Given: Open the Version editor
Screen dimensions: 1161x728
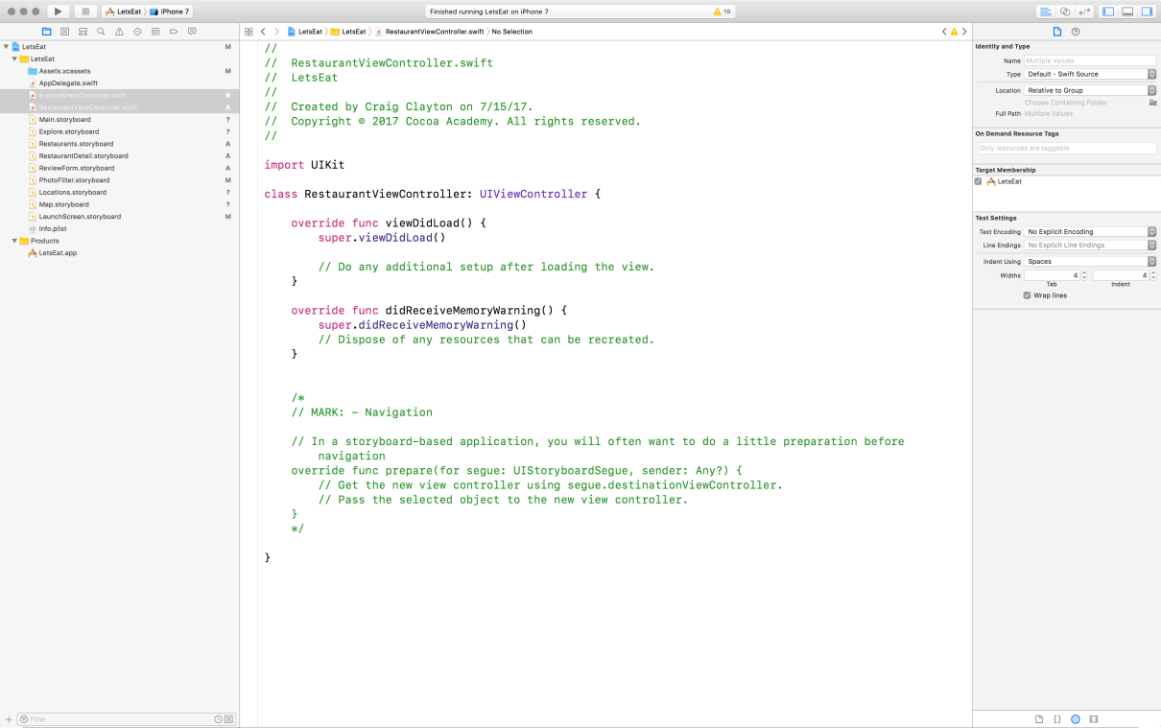Looking at the screenshot, I should [1084, 12].
